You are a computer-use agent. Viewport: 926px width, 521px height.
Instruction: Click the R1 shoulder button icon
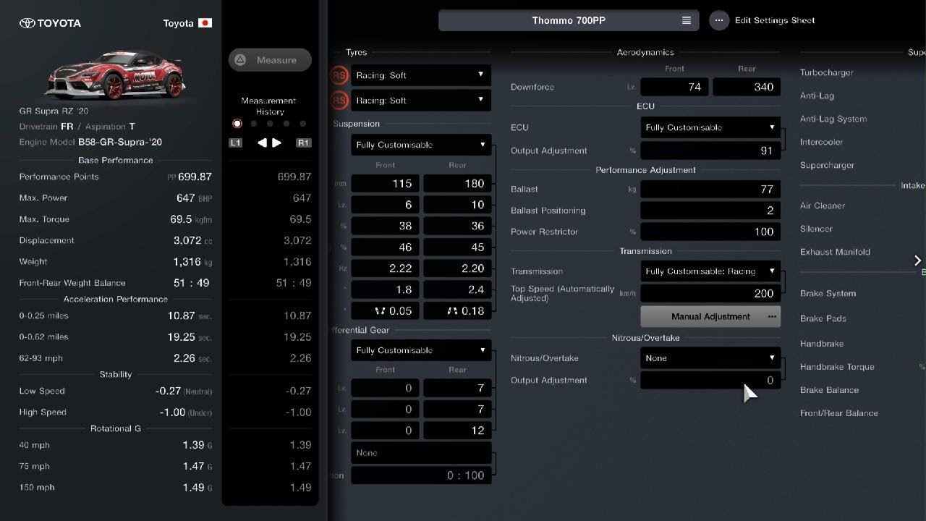(x=303, y=143)
